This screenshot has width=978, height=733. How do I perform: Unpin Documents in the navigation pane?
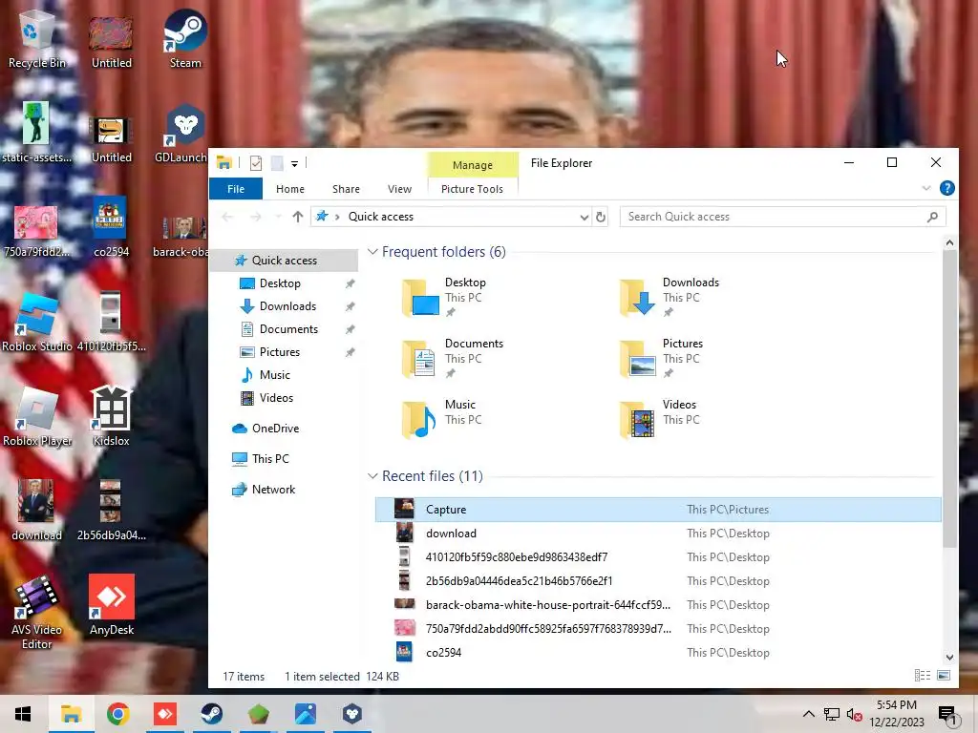pos(351,329)
